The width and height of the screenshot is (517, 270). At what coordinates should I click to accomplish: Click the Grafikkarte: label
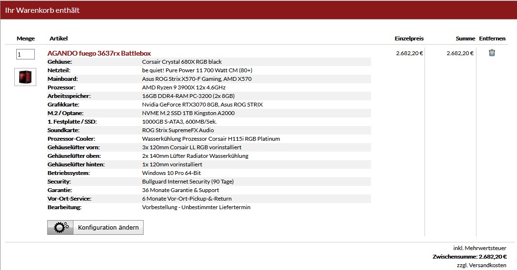point(63,105)
